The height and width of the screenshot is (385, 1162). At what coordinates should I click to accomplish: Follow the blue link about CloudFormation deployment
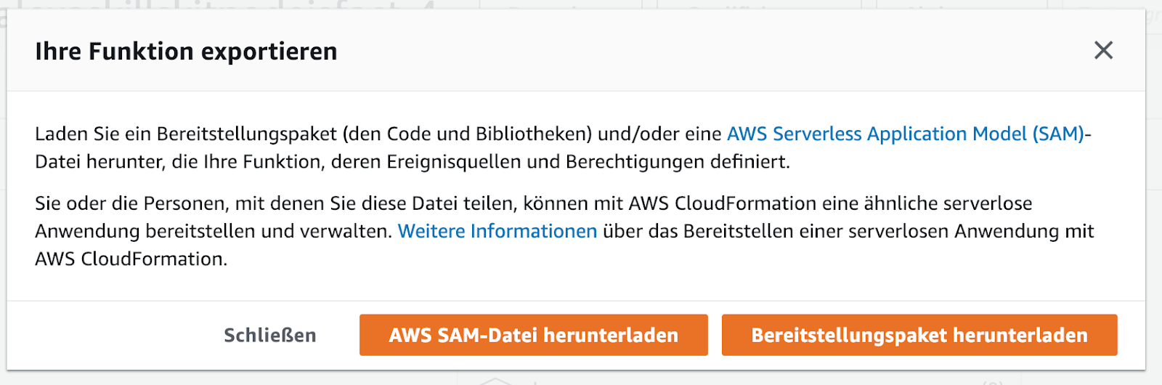tap(497, 232)
